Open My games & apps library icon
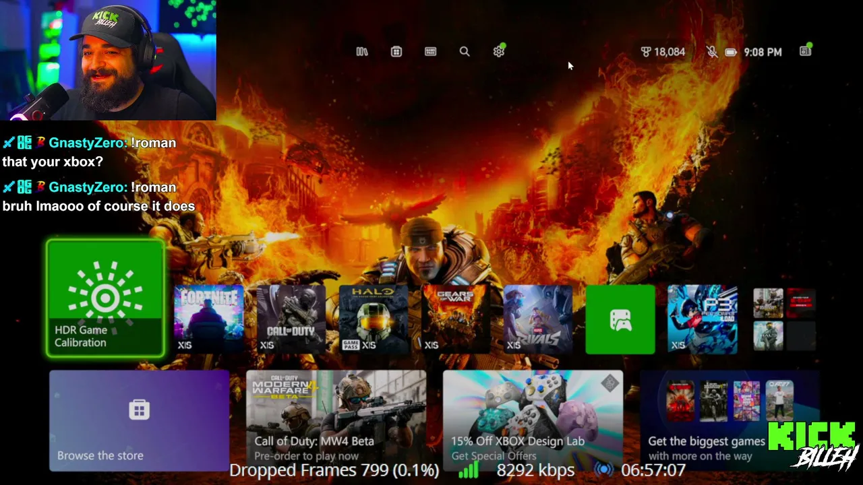Screen dimensions: 863x485 coord(362,52)
